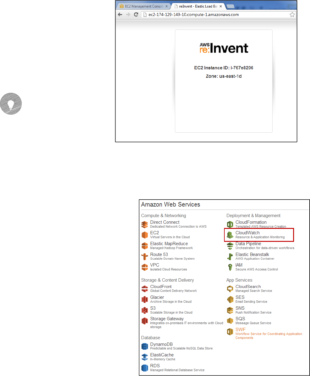Click the Data Pipeline service icon
The image size is (310, 376).
coord(230,246)
